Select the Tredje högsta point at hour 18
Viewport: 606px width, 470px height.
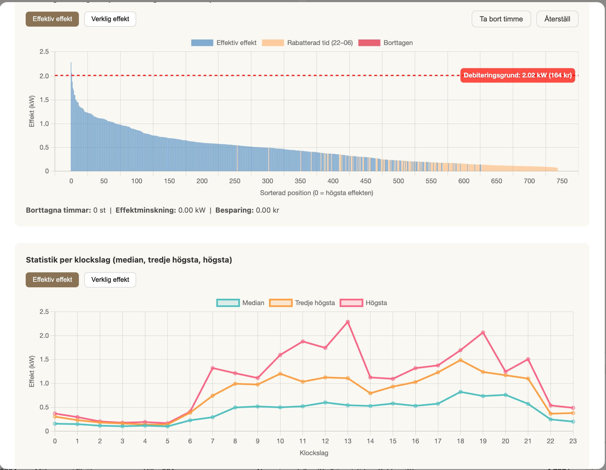460,360
